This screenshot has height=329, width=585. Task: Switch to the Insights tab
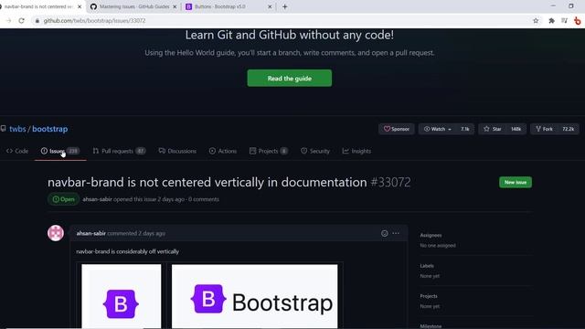356,151
